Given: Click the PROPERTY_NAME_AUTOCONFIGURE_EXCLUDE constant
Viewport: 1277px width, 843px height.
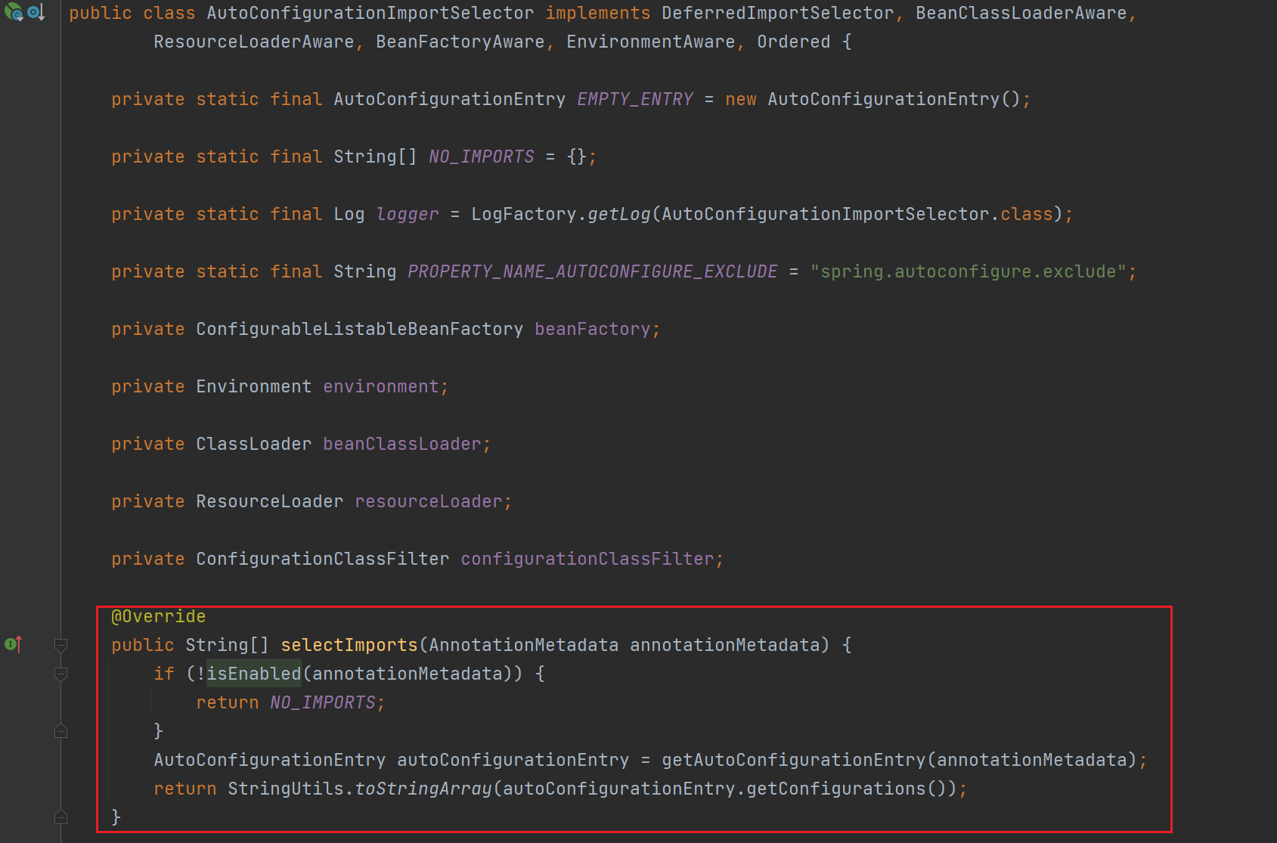Looking at the screenshot, I should (x=592, y=271).
